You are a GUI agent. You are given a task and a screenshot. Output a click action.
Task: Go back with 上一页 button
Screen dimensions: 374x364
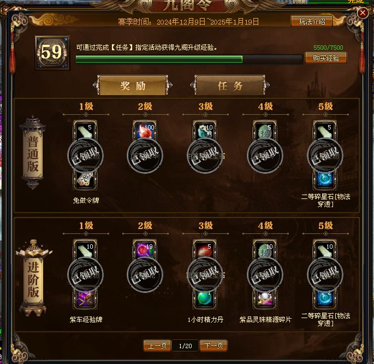click(157, 345)
